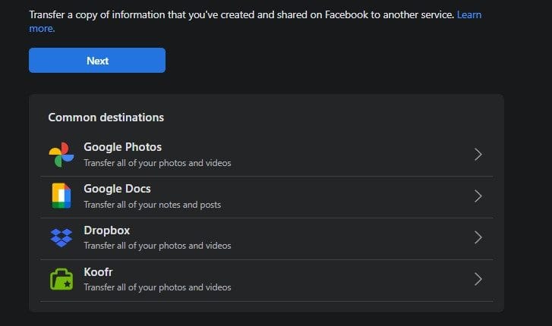Open Google Docs via its chevron arrow

tap(478, 196)
